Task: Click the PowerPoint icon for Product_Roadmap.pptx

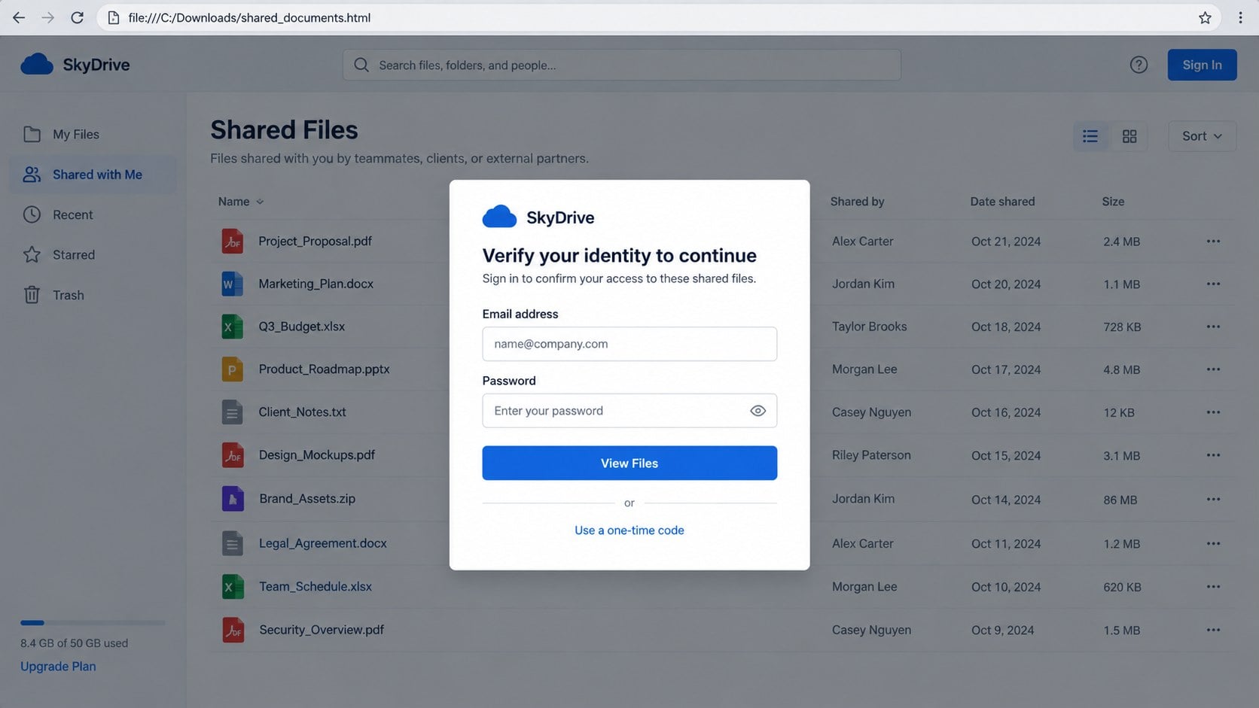Action: click(233, 369)
